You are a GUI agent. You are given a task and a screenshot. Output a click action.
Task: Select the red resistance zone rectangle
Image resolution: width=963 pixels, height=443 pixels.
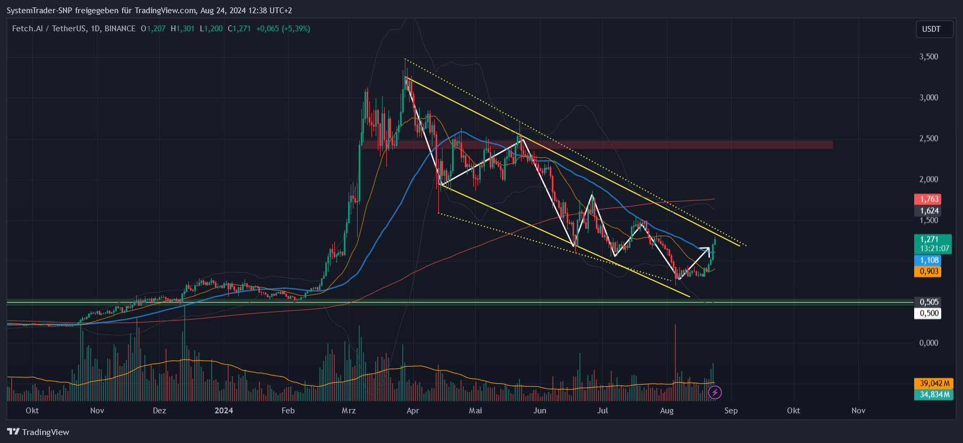tap(596, 145)
